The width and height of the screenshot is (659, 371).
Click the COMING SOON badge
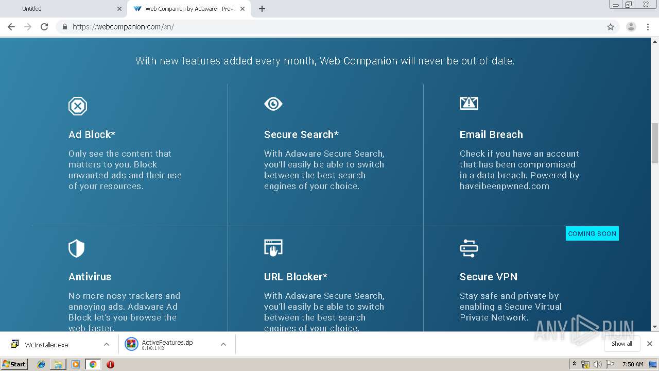coord(592,233)
